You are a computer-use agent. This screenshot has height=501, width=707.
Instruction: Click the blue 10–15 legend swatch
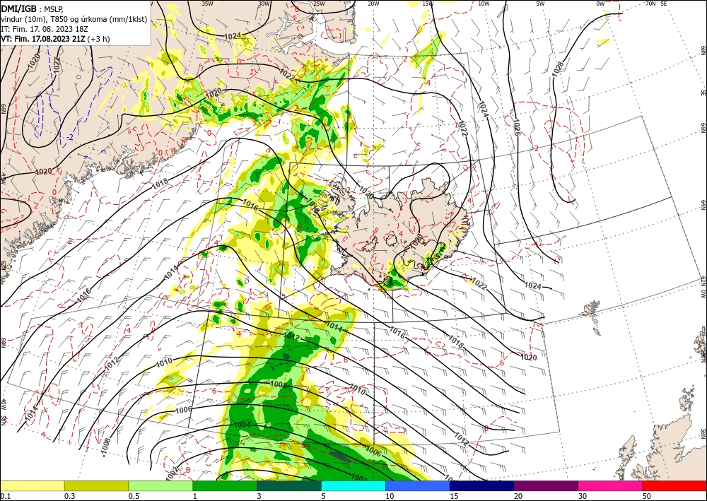(418, 485)
